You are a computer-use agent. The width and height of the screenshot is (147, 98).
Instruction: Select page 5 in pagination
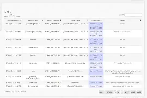129,92
